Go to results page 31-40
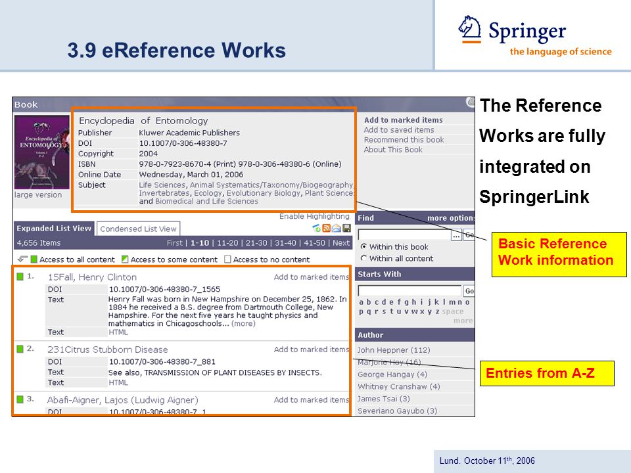Screen dimensions: 631x473 tap(285, 243)
